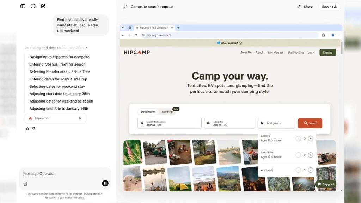
Task: Reload the Hipcamp page in browser
Action: [x=135, y=35]
